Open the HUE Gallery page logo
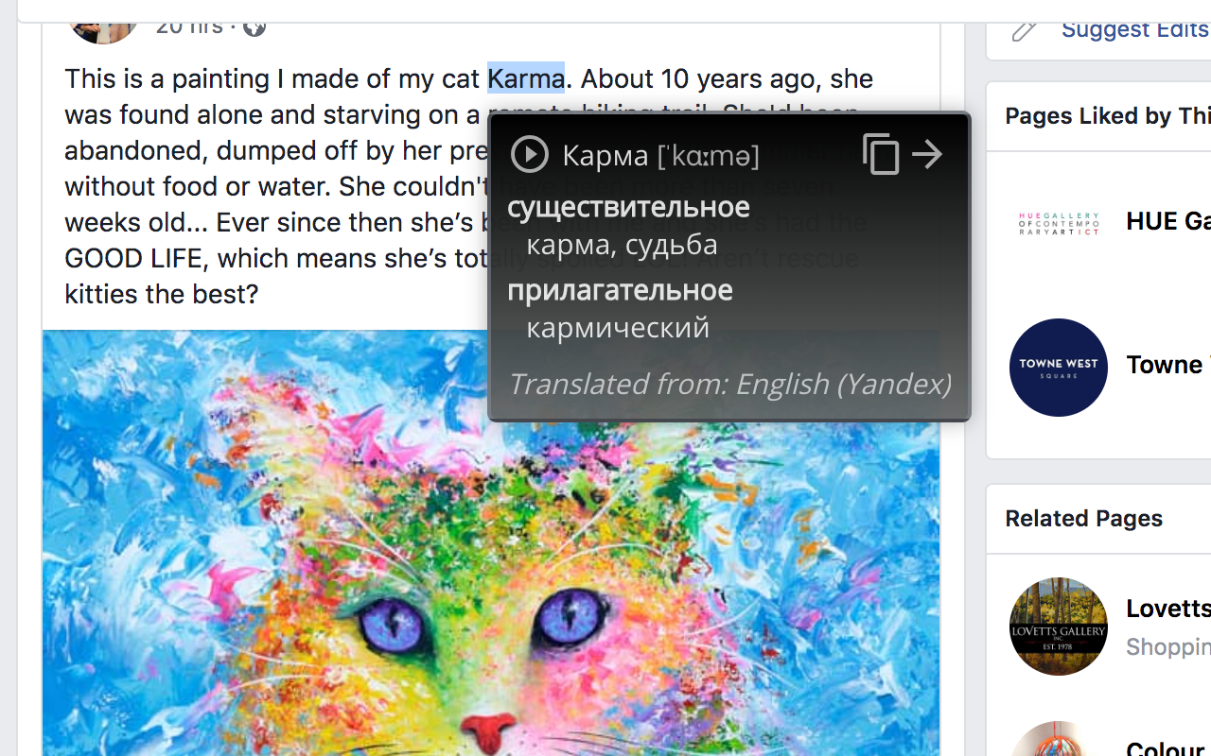The image size is (1211, 756). (x=1058, y=222)
